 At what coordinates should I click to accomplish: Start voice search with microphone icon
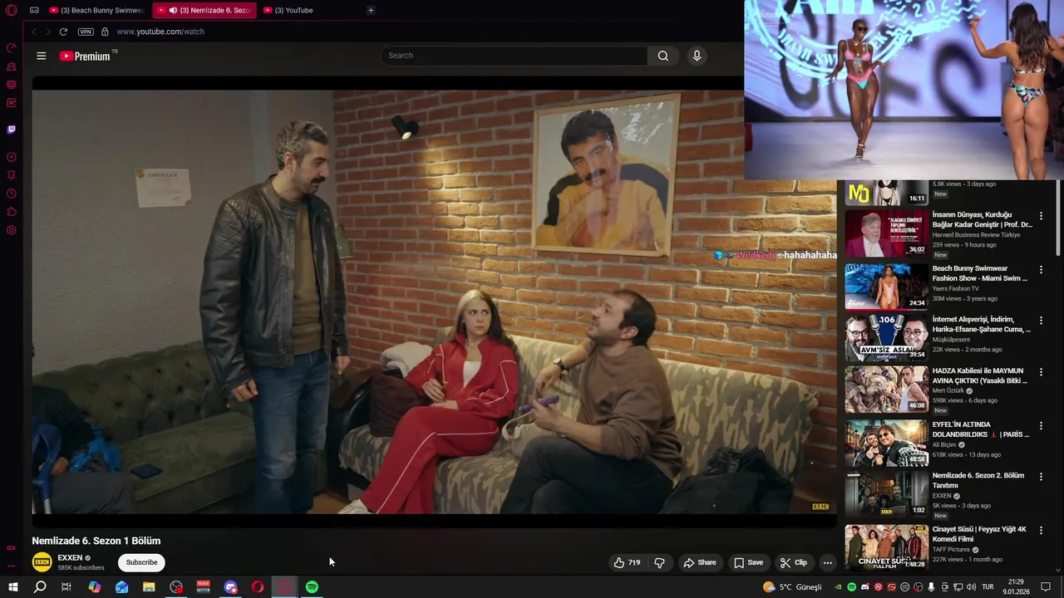[697, 56]
